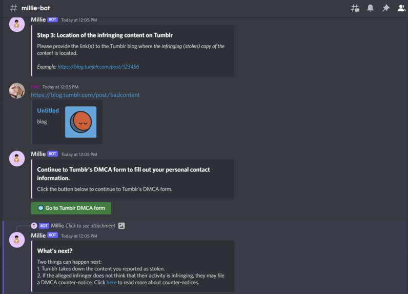Image resolution: width=408 pixels, height=294 pixels.
Task: Click rae's message timestamp Today at 12:05 PM
Action: click(x=60, y=87)
